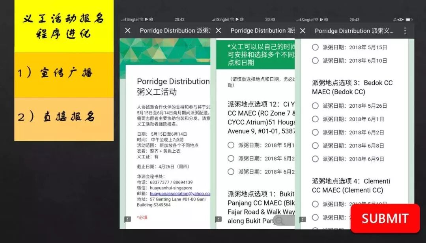Close the form showing the header banner image
Screen dimensions: 426x243
[128, 30]
